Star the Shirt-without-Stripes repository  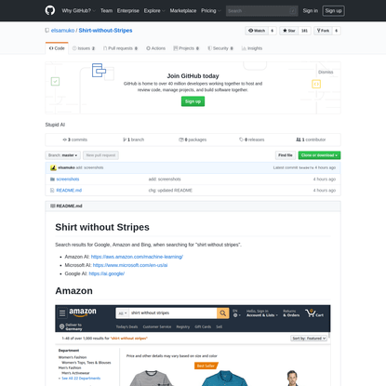(288, 31)
